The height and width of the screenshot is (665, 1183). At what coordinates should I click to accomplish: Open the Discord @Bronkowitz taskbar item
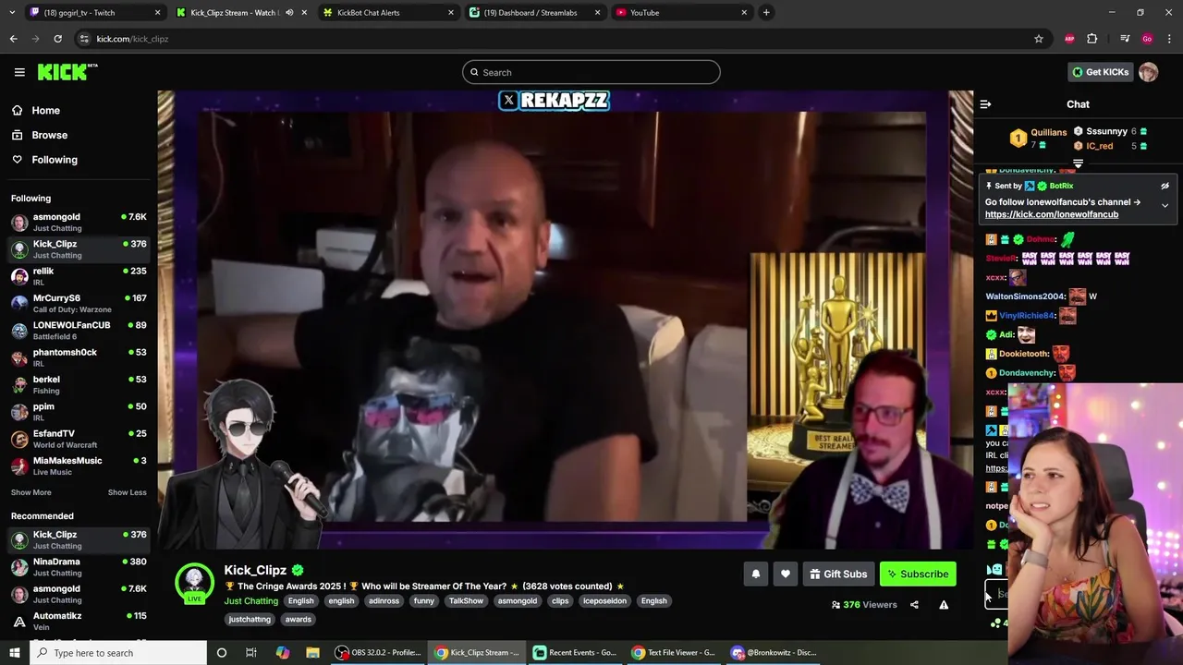pyautogui.click(x=774, y=653)
